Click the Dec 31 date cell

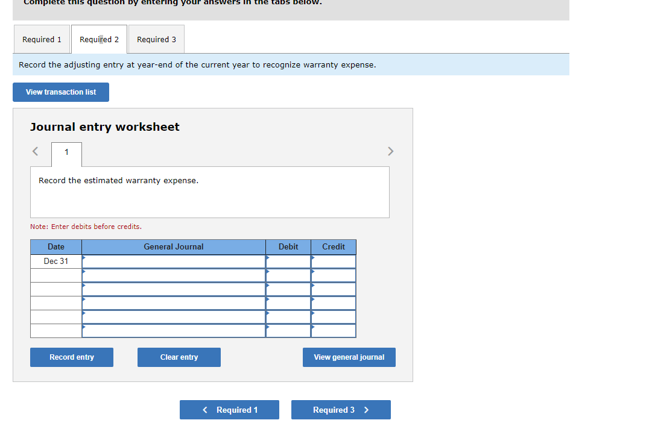[x=55, y=261]
